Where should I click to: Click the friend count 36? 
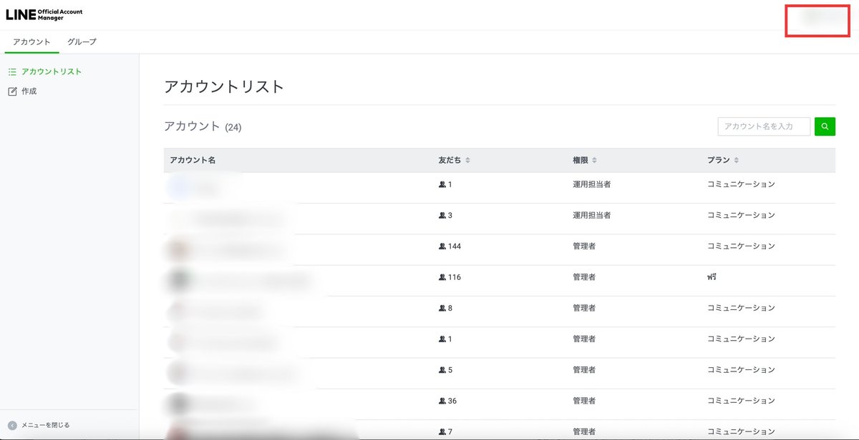tap(452, 401)
